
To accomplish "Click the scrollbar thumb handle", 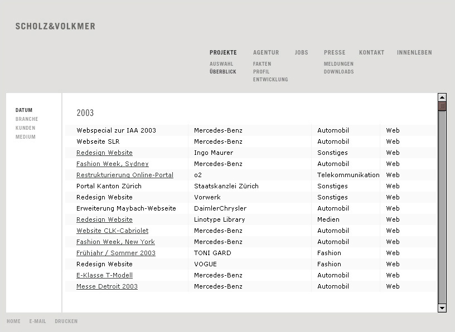I will click(x=442, y=106).
